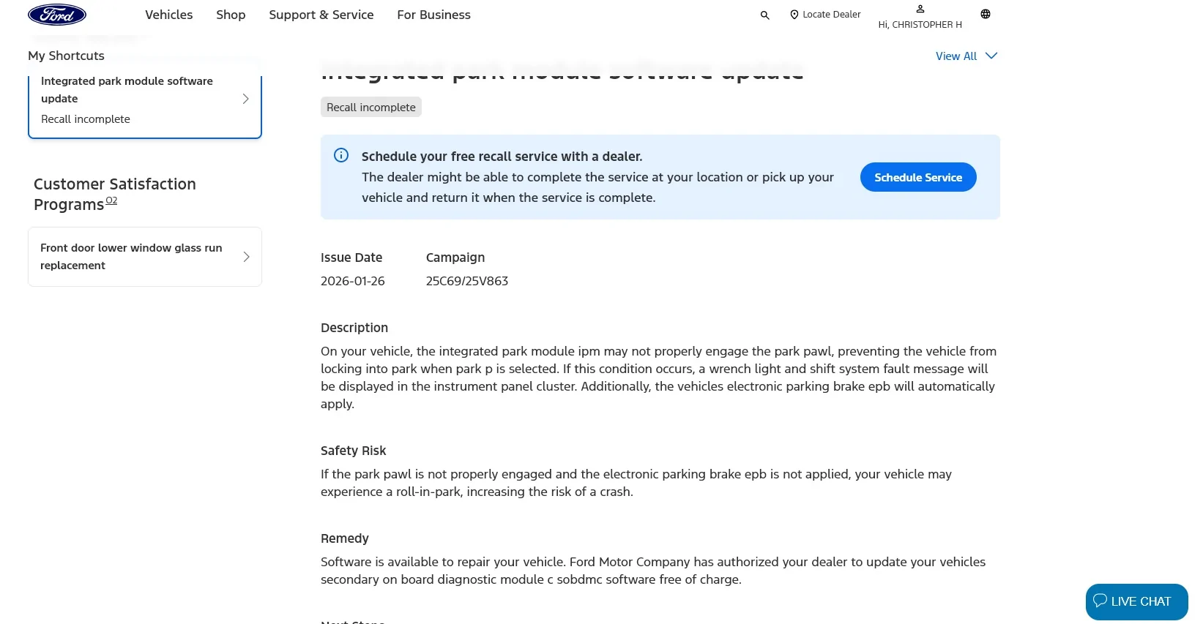1203x624 pixels.
Task: Select the Locate Dealer link
Action: pos(831,15)
